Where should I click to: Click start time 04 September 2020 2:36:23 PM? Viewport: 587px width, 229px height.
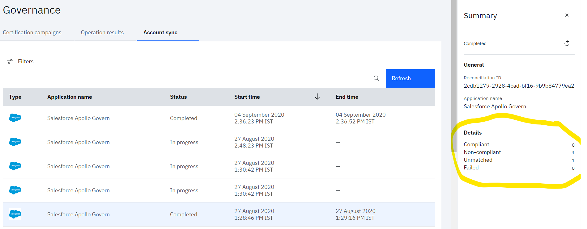(259, 118)
